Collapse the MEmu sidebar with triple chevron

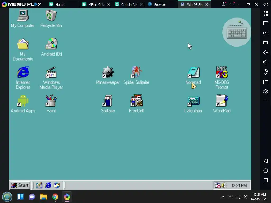[x=265, y=4]
